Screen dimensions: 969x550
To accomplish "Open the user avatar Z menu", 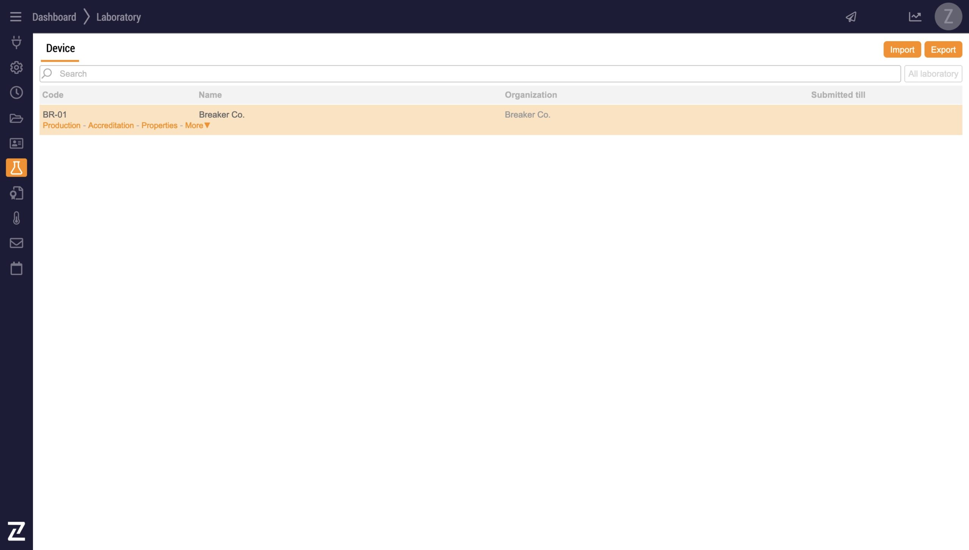I will pos(948,17).
